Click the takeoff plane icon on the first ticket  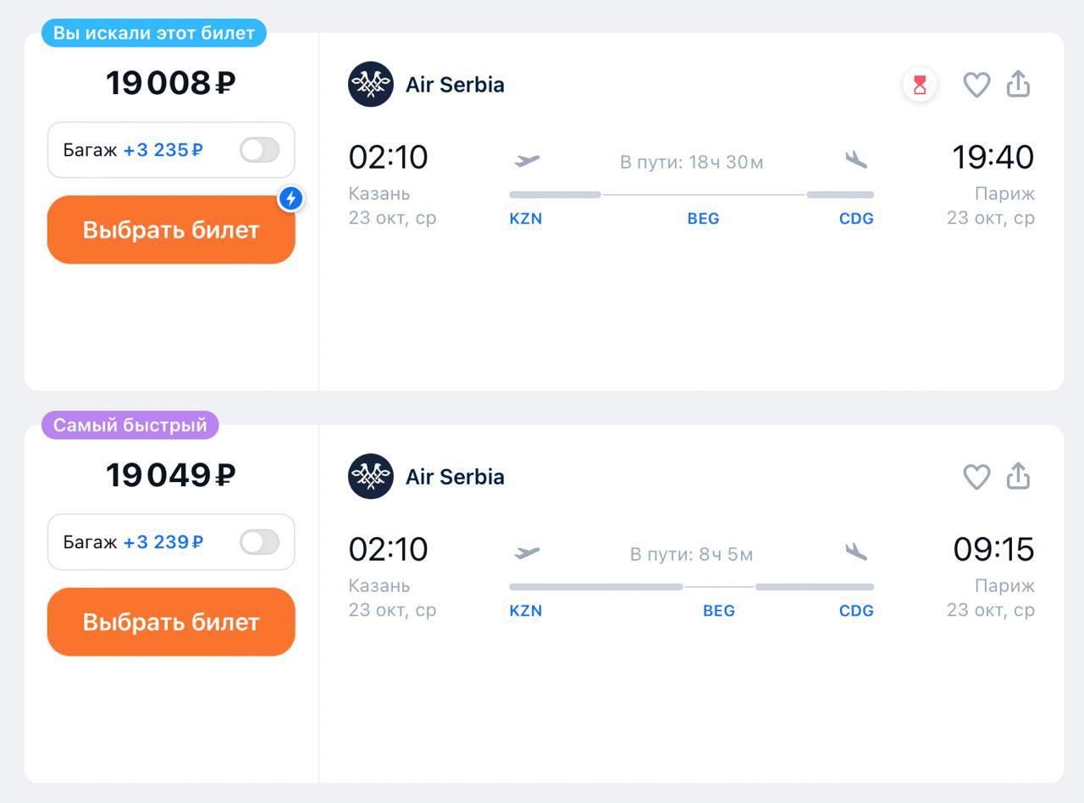527,160
